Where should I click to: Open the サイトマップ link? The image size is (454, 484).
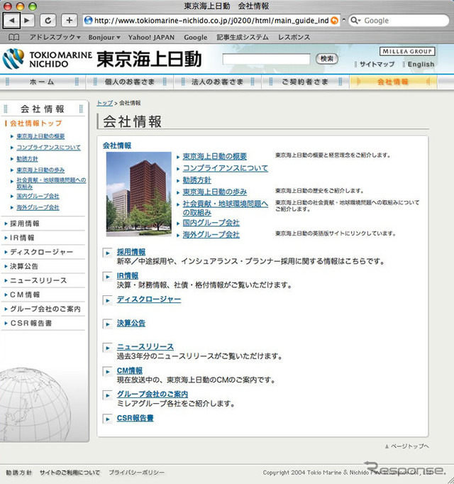pyautogui.click(x=377, y=64)
